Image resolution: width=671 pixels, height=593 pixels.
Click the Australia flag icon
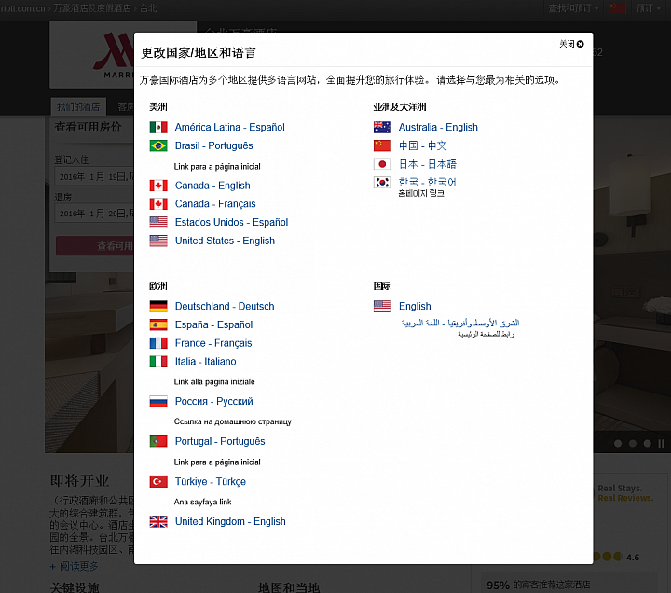point(382,127)
